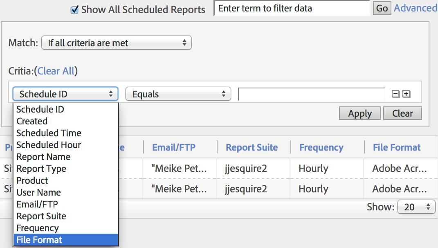Choose Report Name option in list
Viewport: 438px width, 248px height.
coord(43,157)
